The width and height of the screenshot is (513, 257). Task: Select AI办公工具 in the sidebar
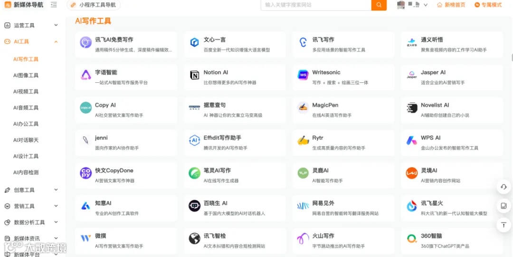click(26, 124)
